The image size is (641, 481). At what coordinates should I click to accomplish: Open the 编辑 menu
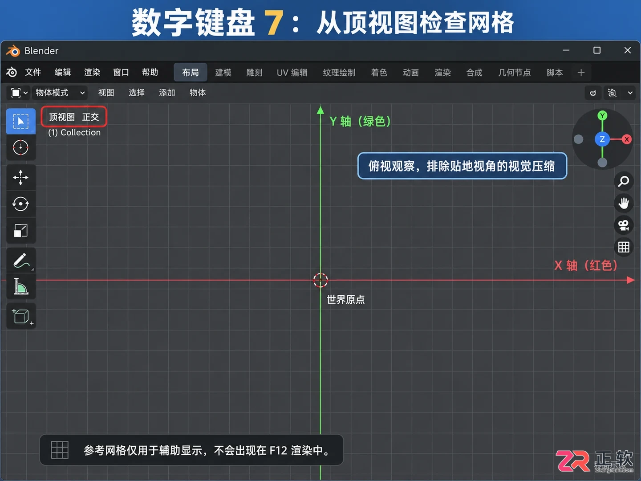point(63,72)
